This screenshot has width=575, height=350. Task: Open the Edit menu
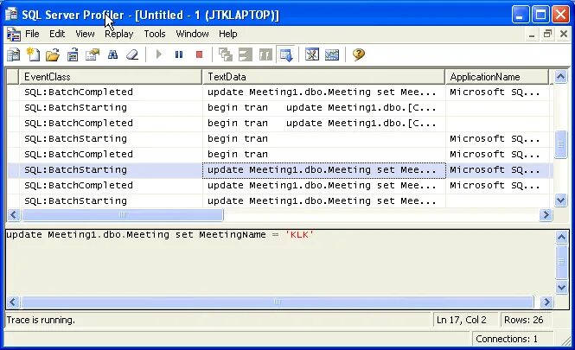57,34
